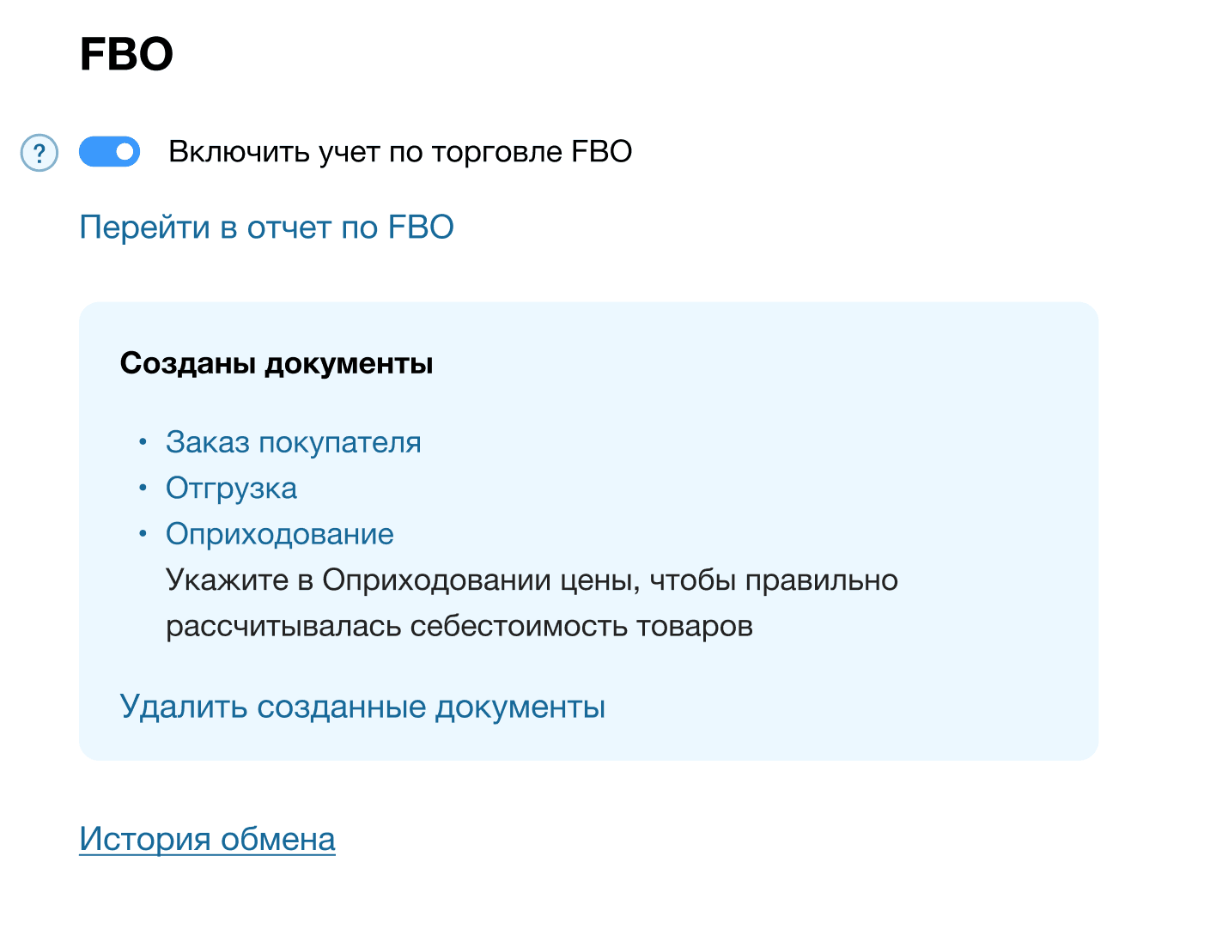
Task: Click the 'Созданы документы' panel heading
Action: [277, 362]
